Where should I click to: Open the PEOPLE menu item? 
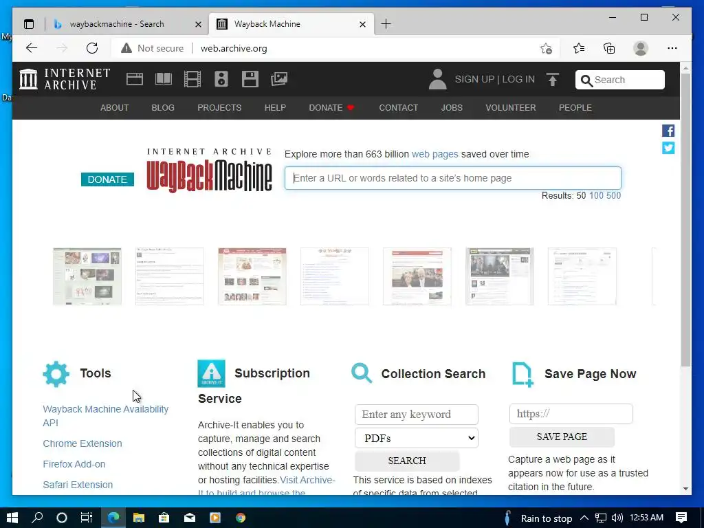click(575, 108)
